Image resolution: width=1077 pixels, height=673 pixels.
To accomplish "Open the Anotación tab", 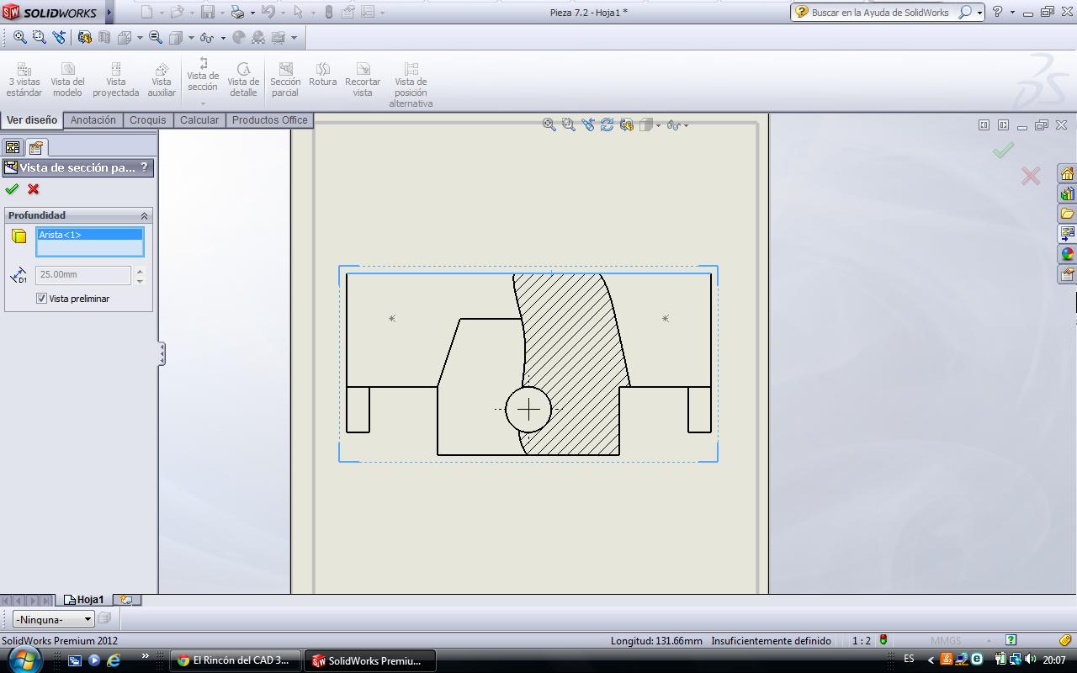I will coord(93,120).
